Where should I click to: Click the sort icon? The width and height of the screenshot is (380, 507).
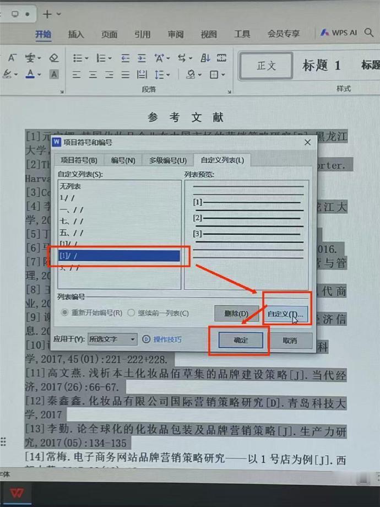pyautogui.click(x=205, y=58)
